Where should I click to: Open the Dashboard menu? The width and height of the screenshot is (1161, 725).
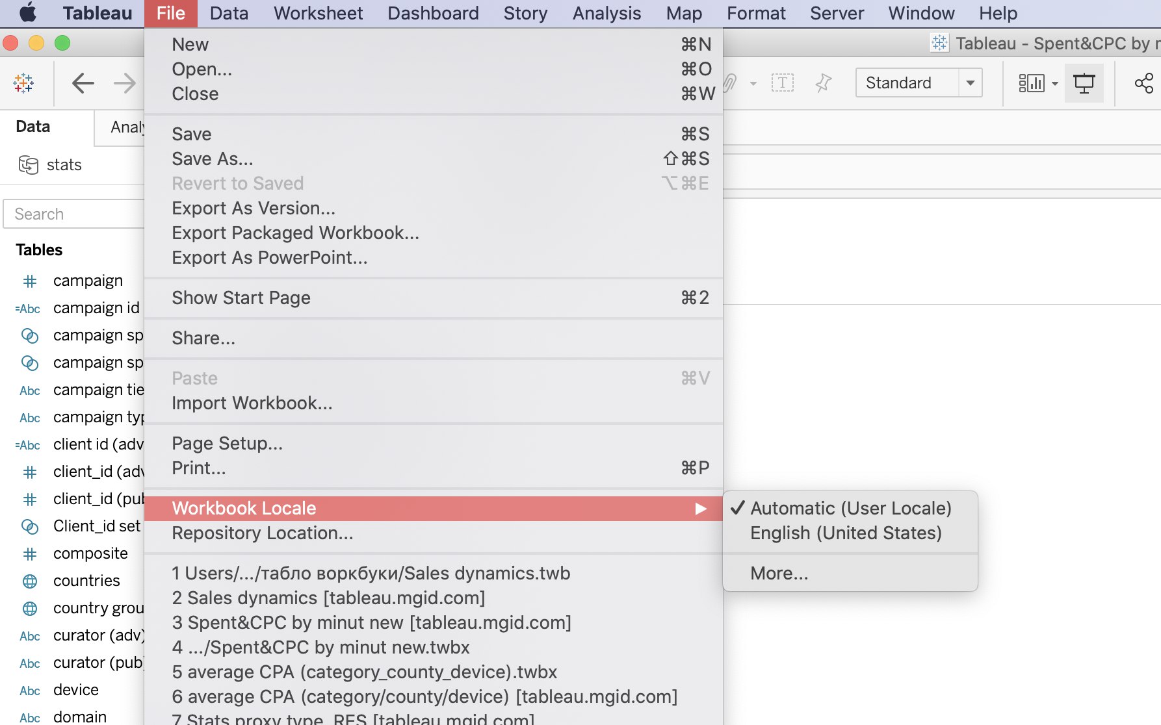coord(433,13)
